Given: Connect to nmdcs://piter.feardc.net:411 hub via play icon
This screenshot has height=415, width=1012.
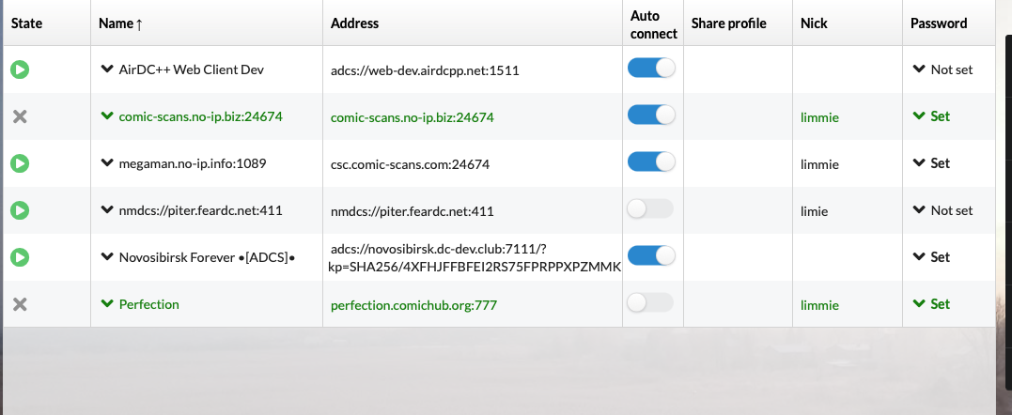Looking at the screenshot, I should point(20,210).
